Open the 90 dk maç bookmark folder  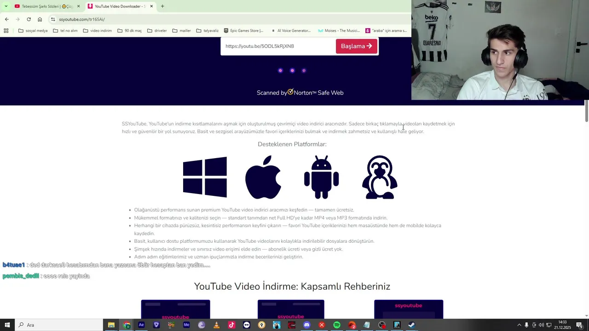[129, 31]
